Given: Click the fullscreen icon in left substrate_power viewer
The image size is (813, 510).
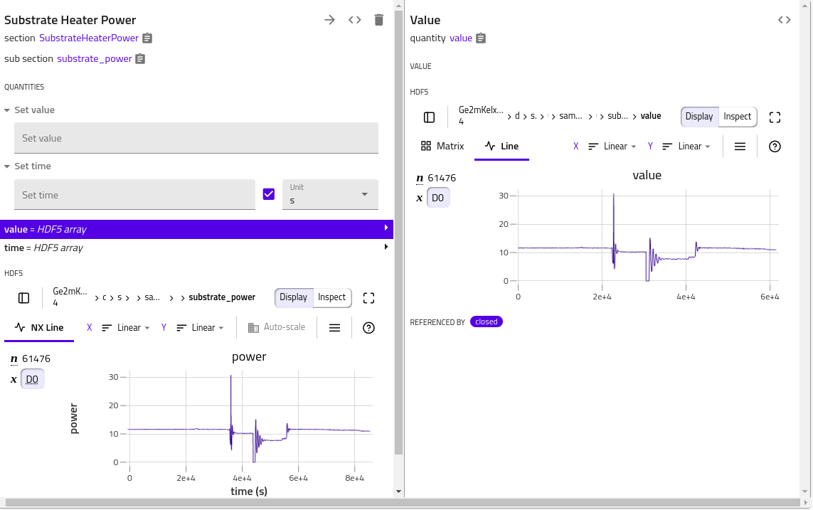Looking at the screenshot, I should [368, 298].
